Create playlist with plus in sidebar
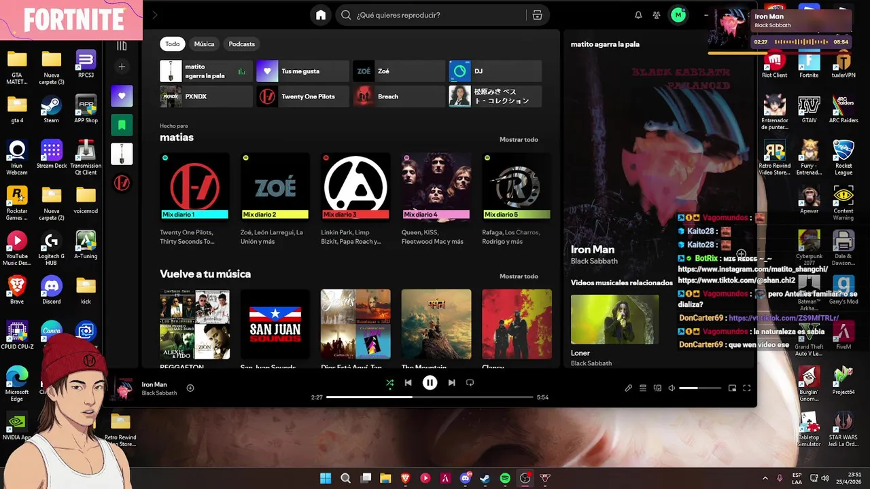The height and width of the screenshot is (489, 870). tap(122, 67)
